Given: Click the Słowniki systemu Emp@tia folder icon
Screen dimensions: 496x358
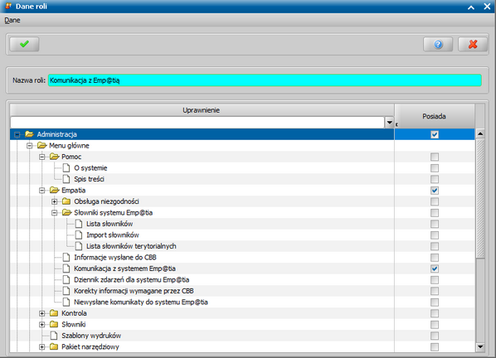Looking at the screenshot, I should 66,213.
